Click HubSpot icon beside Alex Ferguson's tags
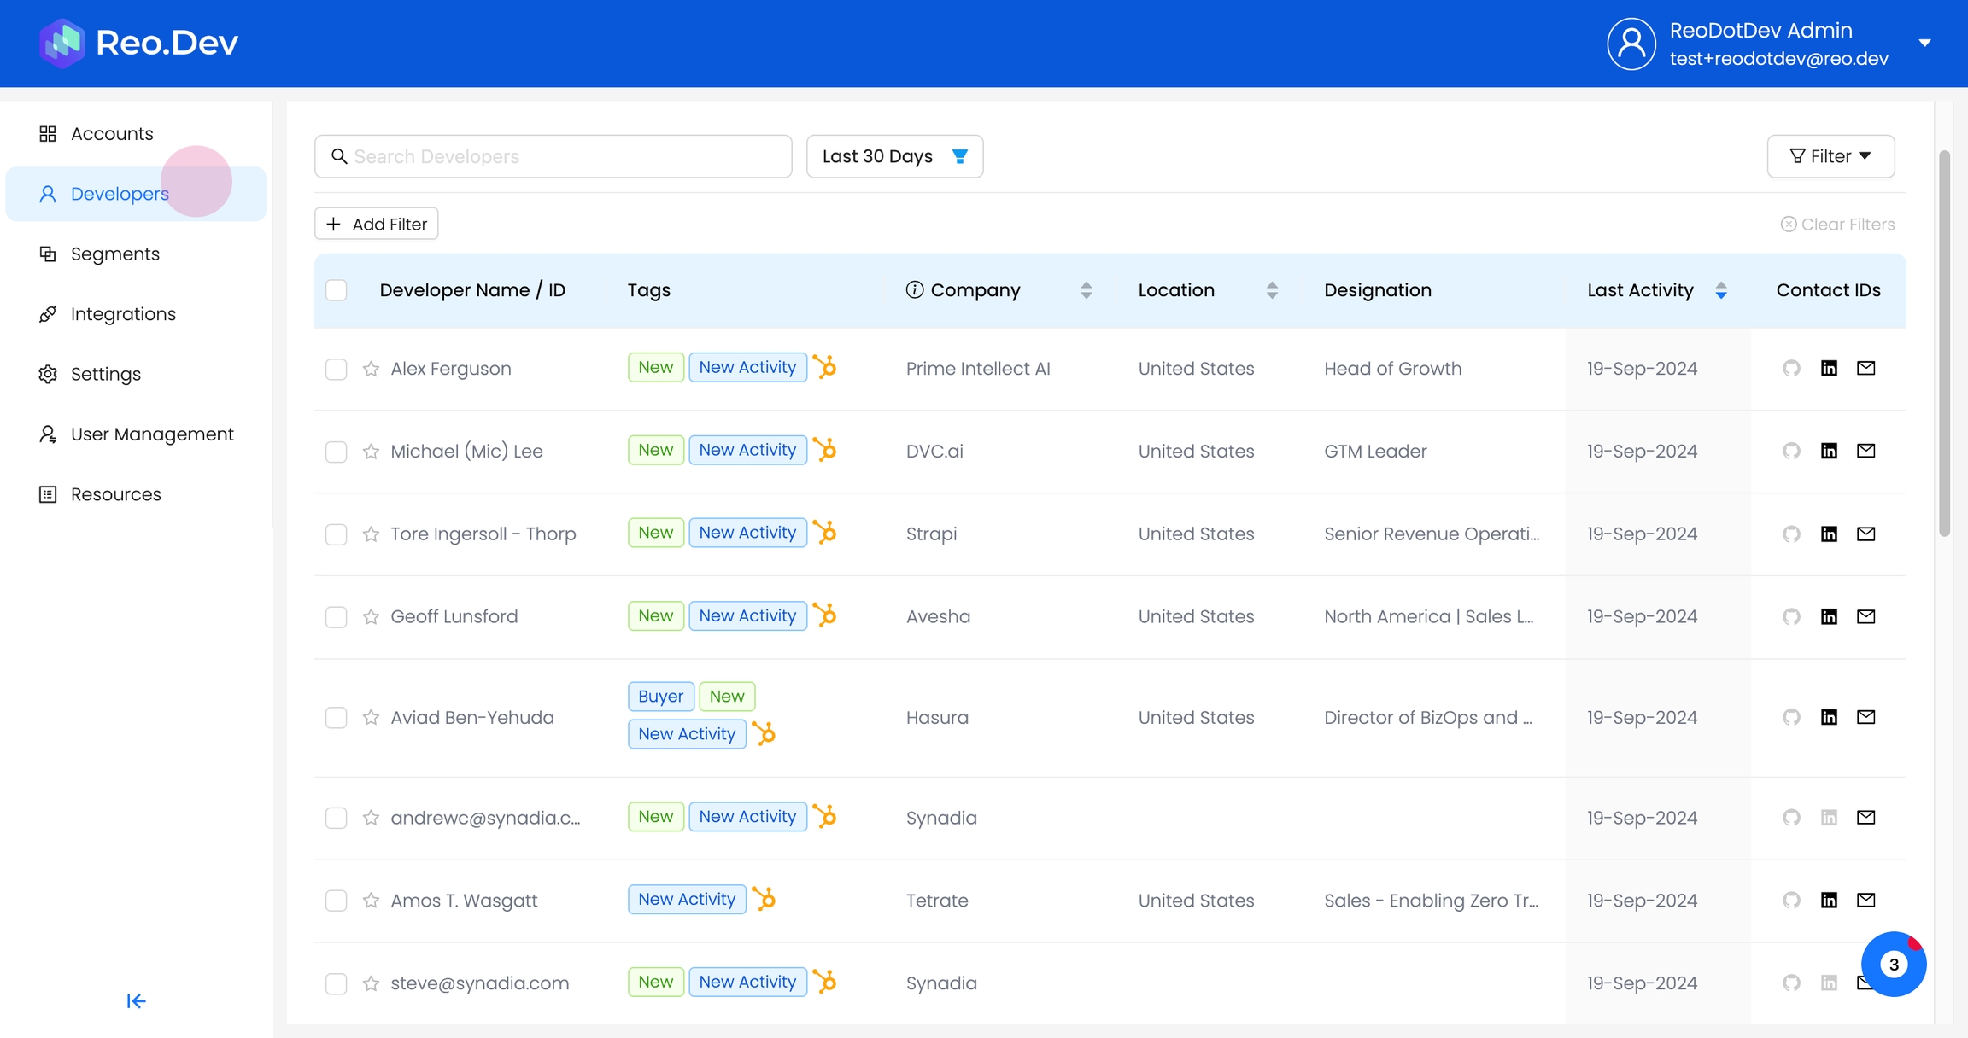Image resolution: width=1968 pixels, height=1038 pixels. point(825,367)
